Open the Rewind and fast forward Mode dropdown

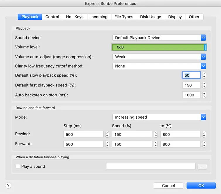click(159, 117)
